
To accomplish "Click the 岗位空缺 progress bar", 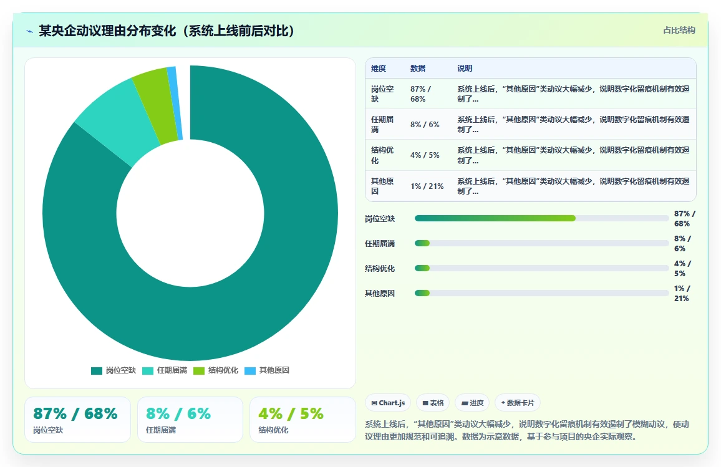I will point(541,218).
